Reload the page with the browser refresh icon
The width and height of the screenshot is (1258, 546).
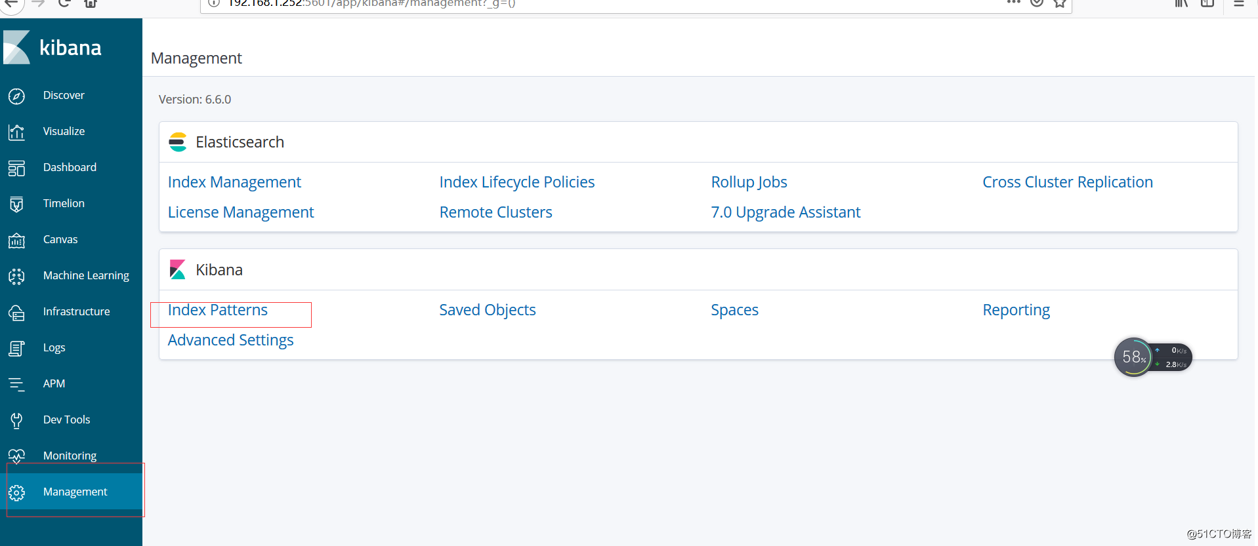[64, 3]
